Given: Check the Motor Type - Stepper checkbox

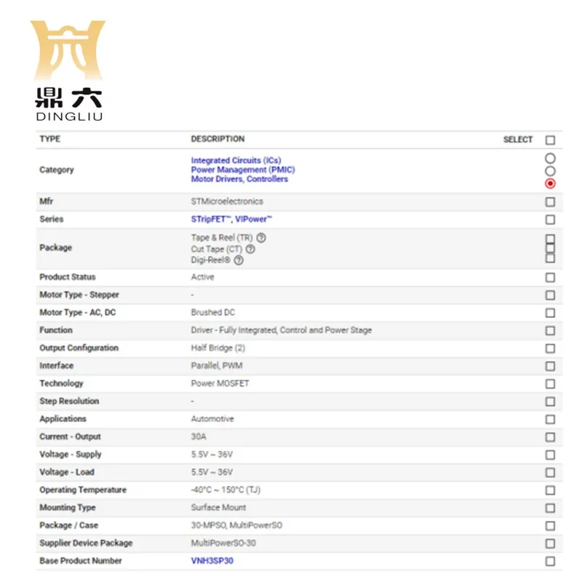Looking at the screenshot, I should click(x=550, y=295).
